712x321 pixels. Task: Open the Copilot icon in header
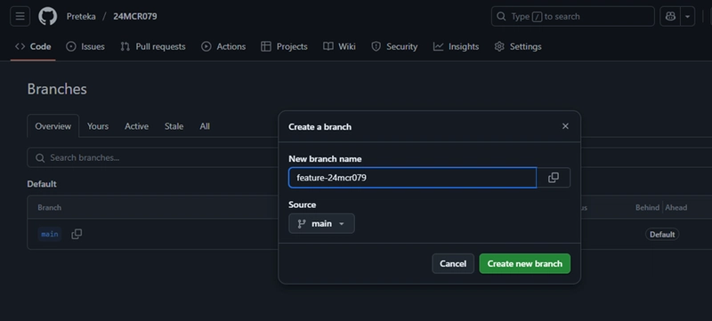pyautogui.click(x=670, y=16)
